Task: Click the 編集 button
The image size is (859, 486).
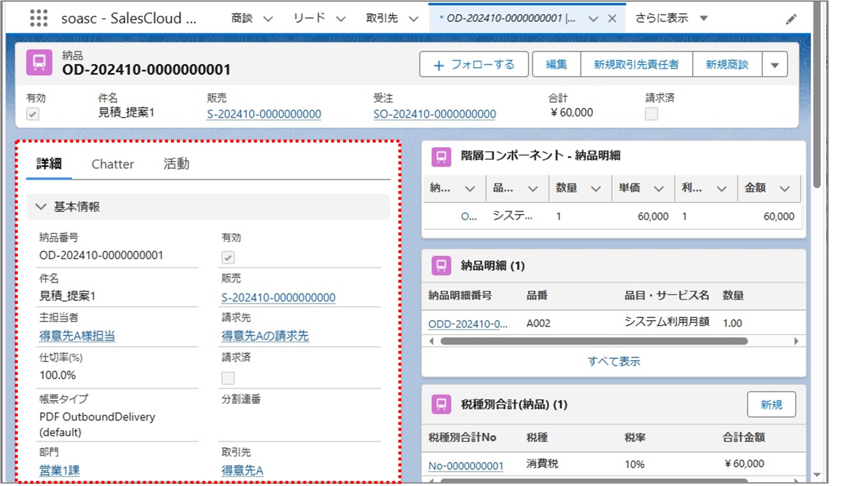Action: click(556, 65)
